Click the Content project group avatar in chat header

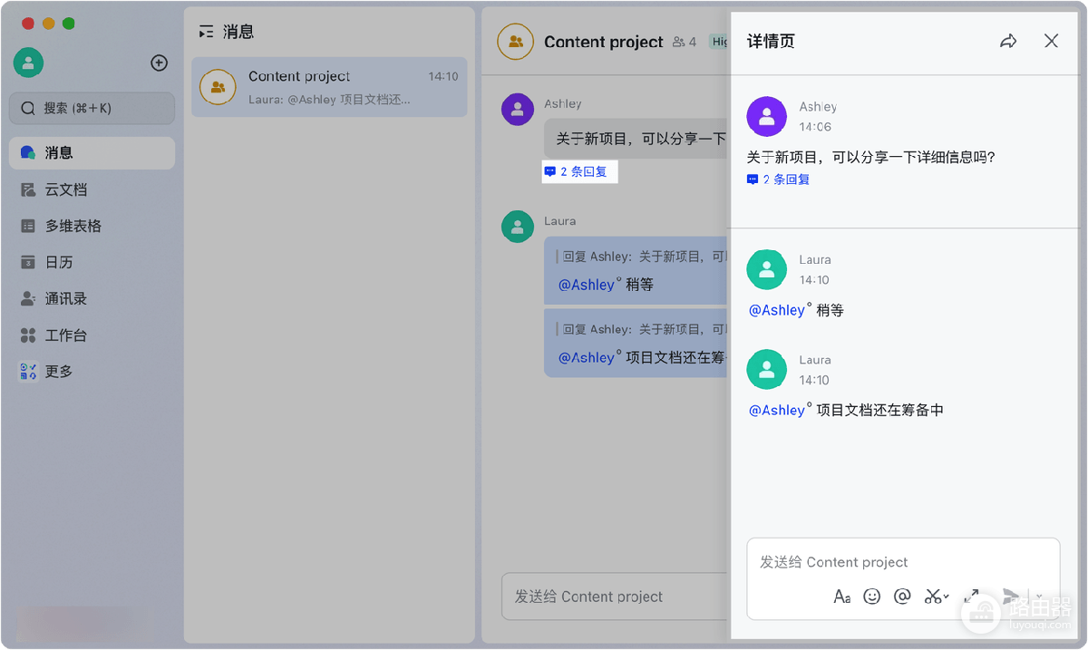515,42
